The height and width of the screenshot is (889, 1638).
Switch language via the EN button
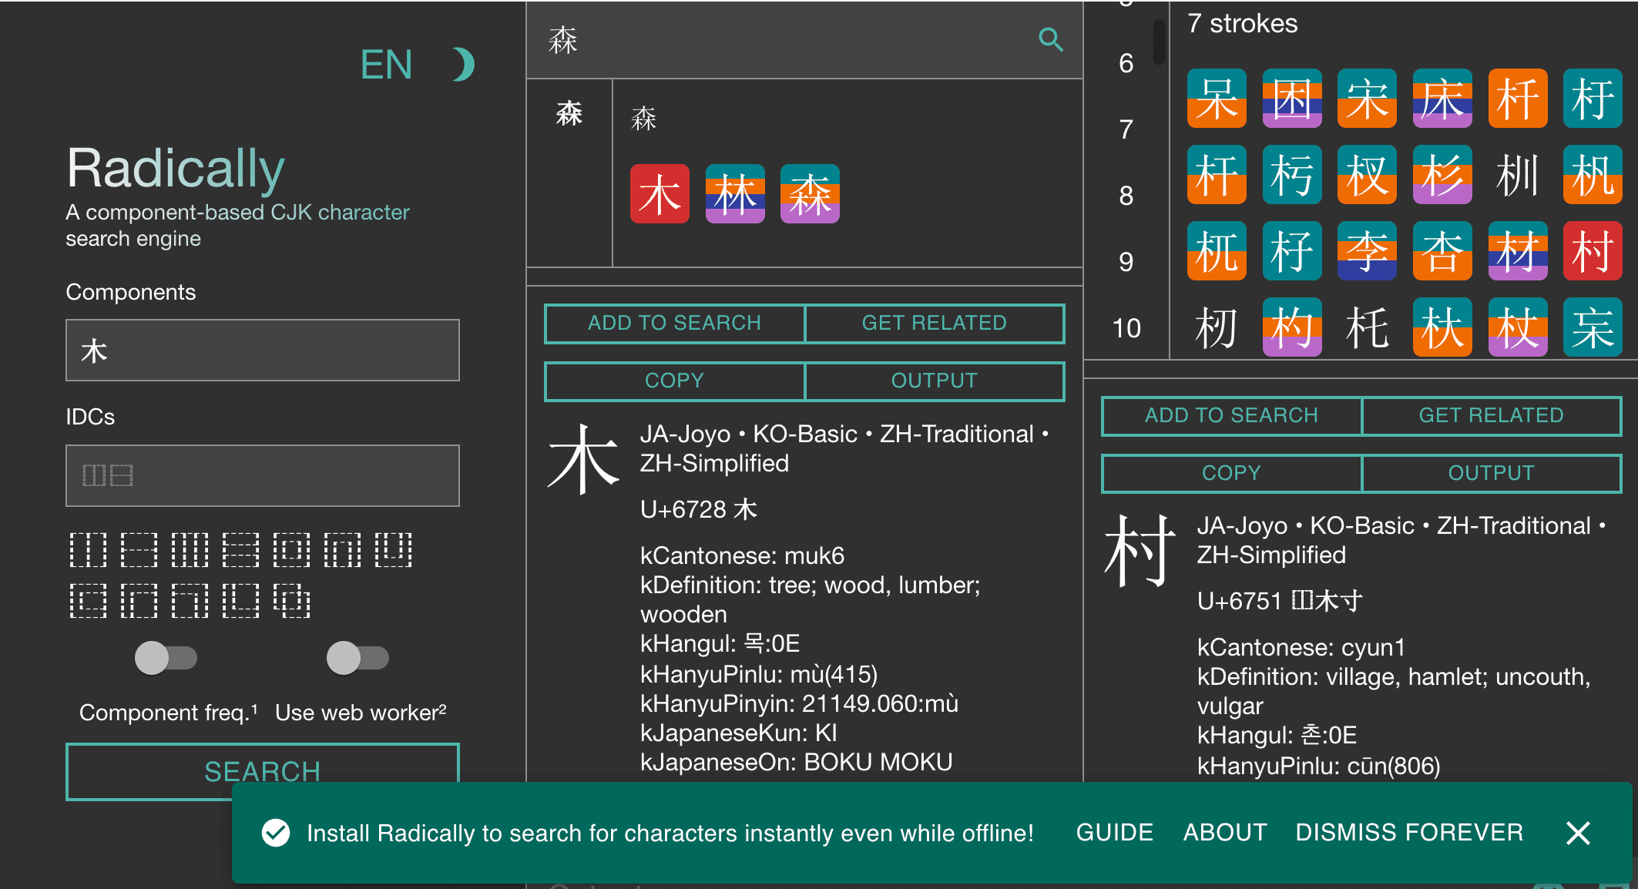click(387, 65)
